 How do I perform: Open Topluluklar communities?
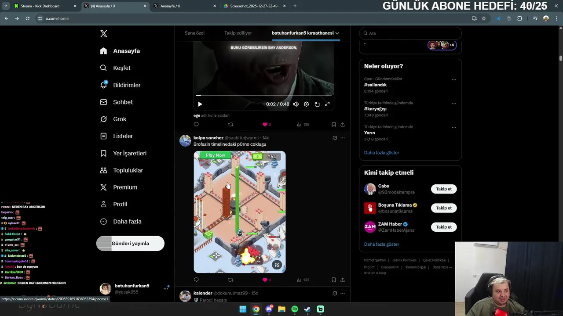coord(121,170)
